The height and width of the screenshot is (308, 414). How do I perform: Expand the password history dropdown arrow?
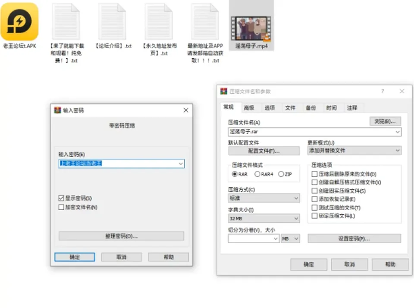click(x=181, y=163)
